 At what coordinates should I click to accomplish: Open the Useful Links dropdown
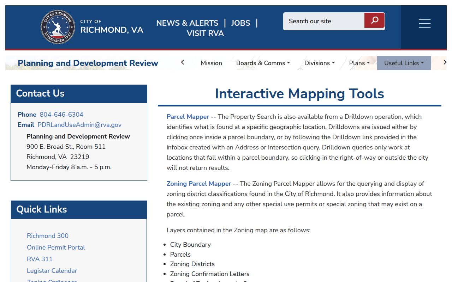(x=404, y=63)
